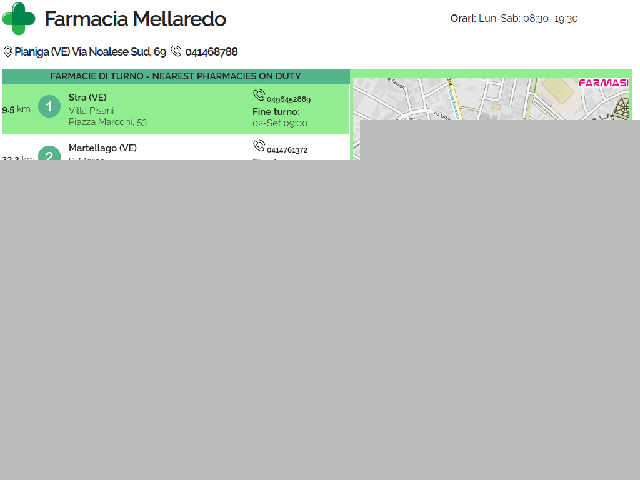Select the number 1 circle badge
The image size is (640, 480).
(x=49, y=106)
